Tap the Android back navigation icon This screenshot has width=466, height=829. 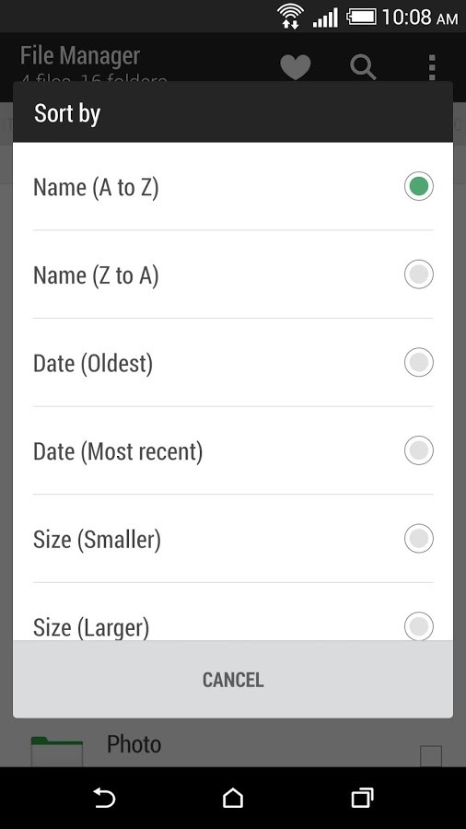coord(104,799)
